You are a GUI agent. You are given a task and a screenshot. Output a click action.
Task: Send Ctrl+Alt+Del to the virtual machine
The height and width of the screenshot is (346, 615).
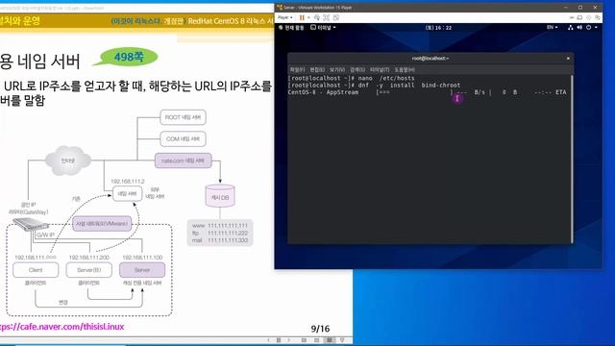(317, 17)
